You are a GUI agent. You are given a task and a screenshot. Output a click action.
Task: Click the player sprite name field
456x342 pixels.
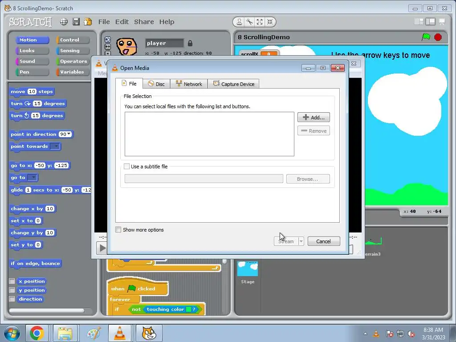[x=164, y=43]
